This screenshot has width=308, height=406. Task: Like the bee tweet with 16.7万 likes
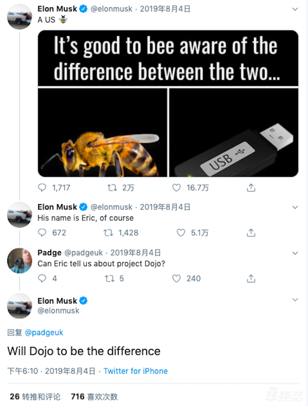click(176, 188)
